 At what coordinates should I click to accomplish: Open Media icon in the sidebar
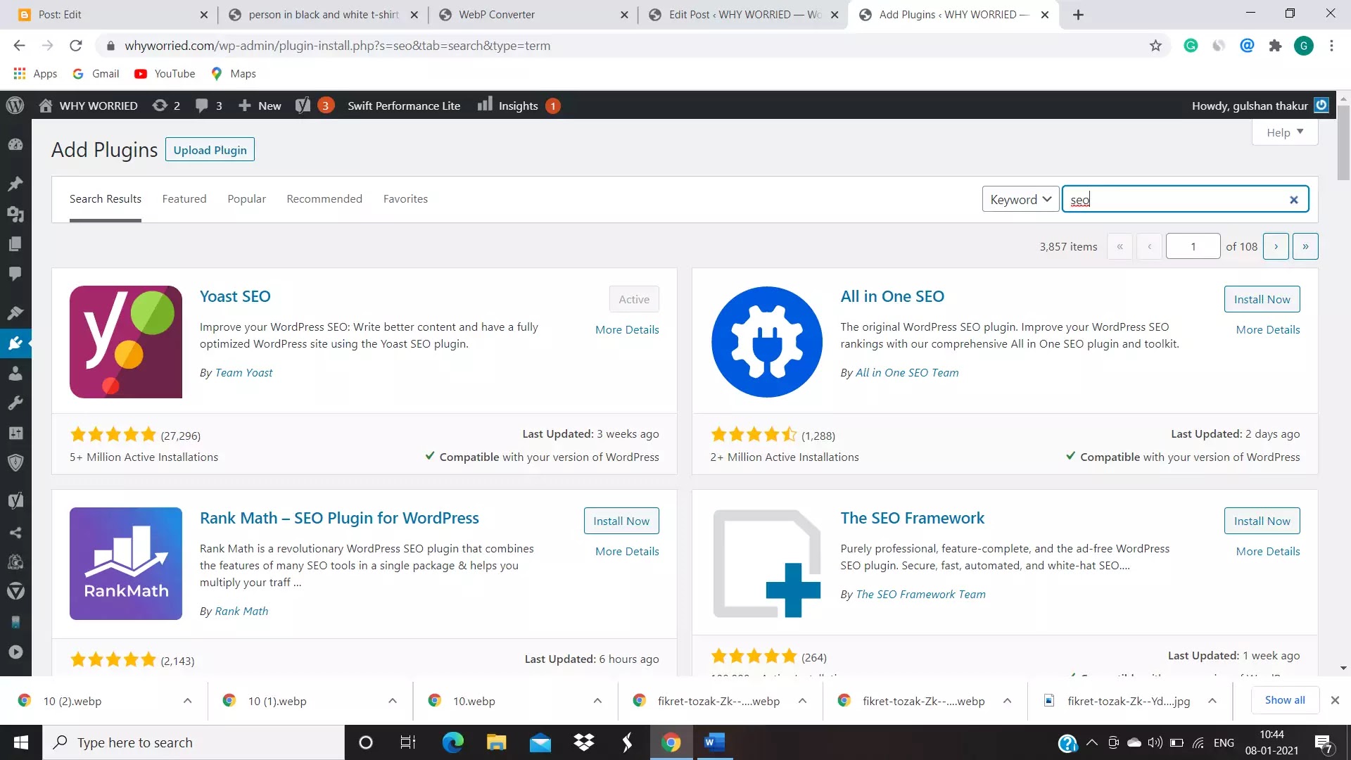pos(15,214)
